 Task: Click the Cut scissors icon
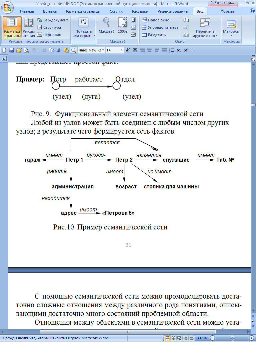coord(59,50)
